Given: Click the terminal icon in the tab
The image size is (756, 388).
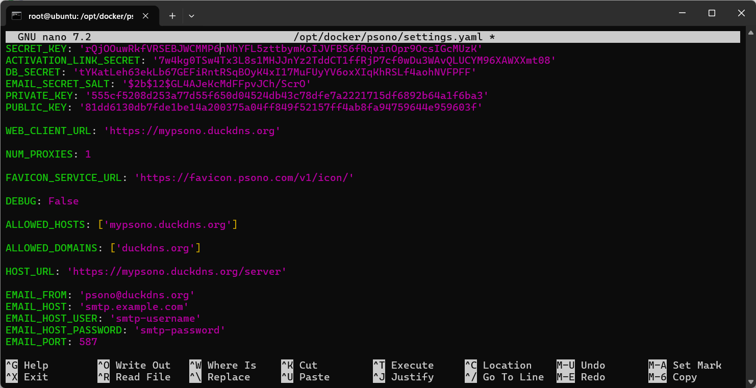Looking at the screenshot, I should pyautogui.click(x=16, y=16).
